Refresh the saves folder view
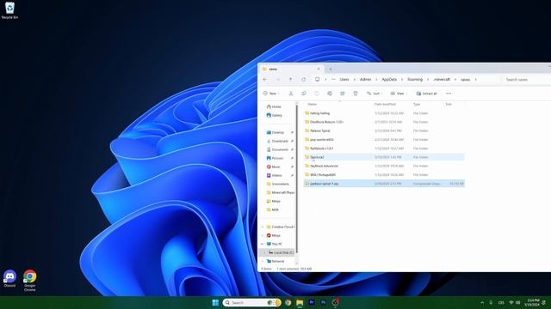Viewport: 551px width, 309px height. [304, 80]
